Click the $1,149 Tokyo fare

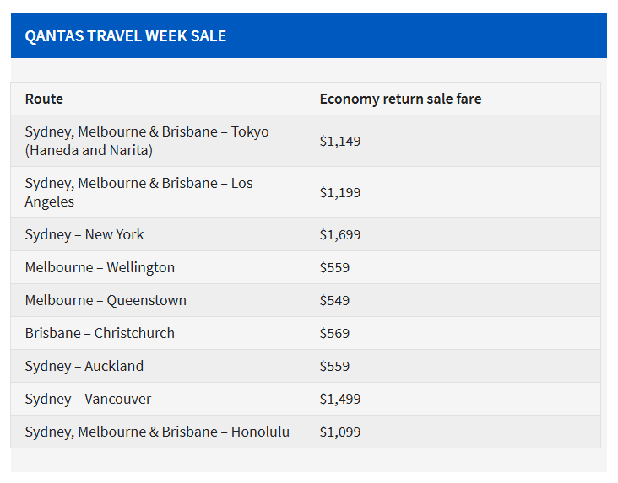click(339, 141)
